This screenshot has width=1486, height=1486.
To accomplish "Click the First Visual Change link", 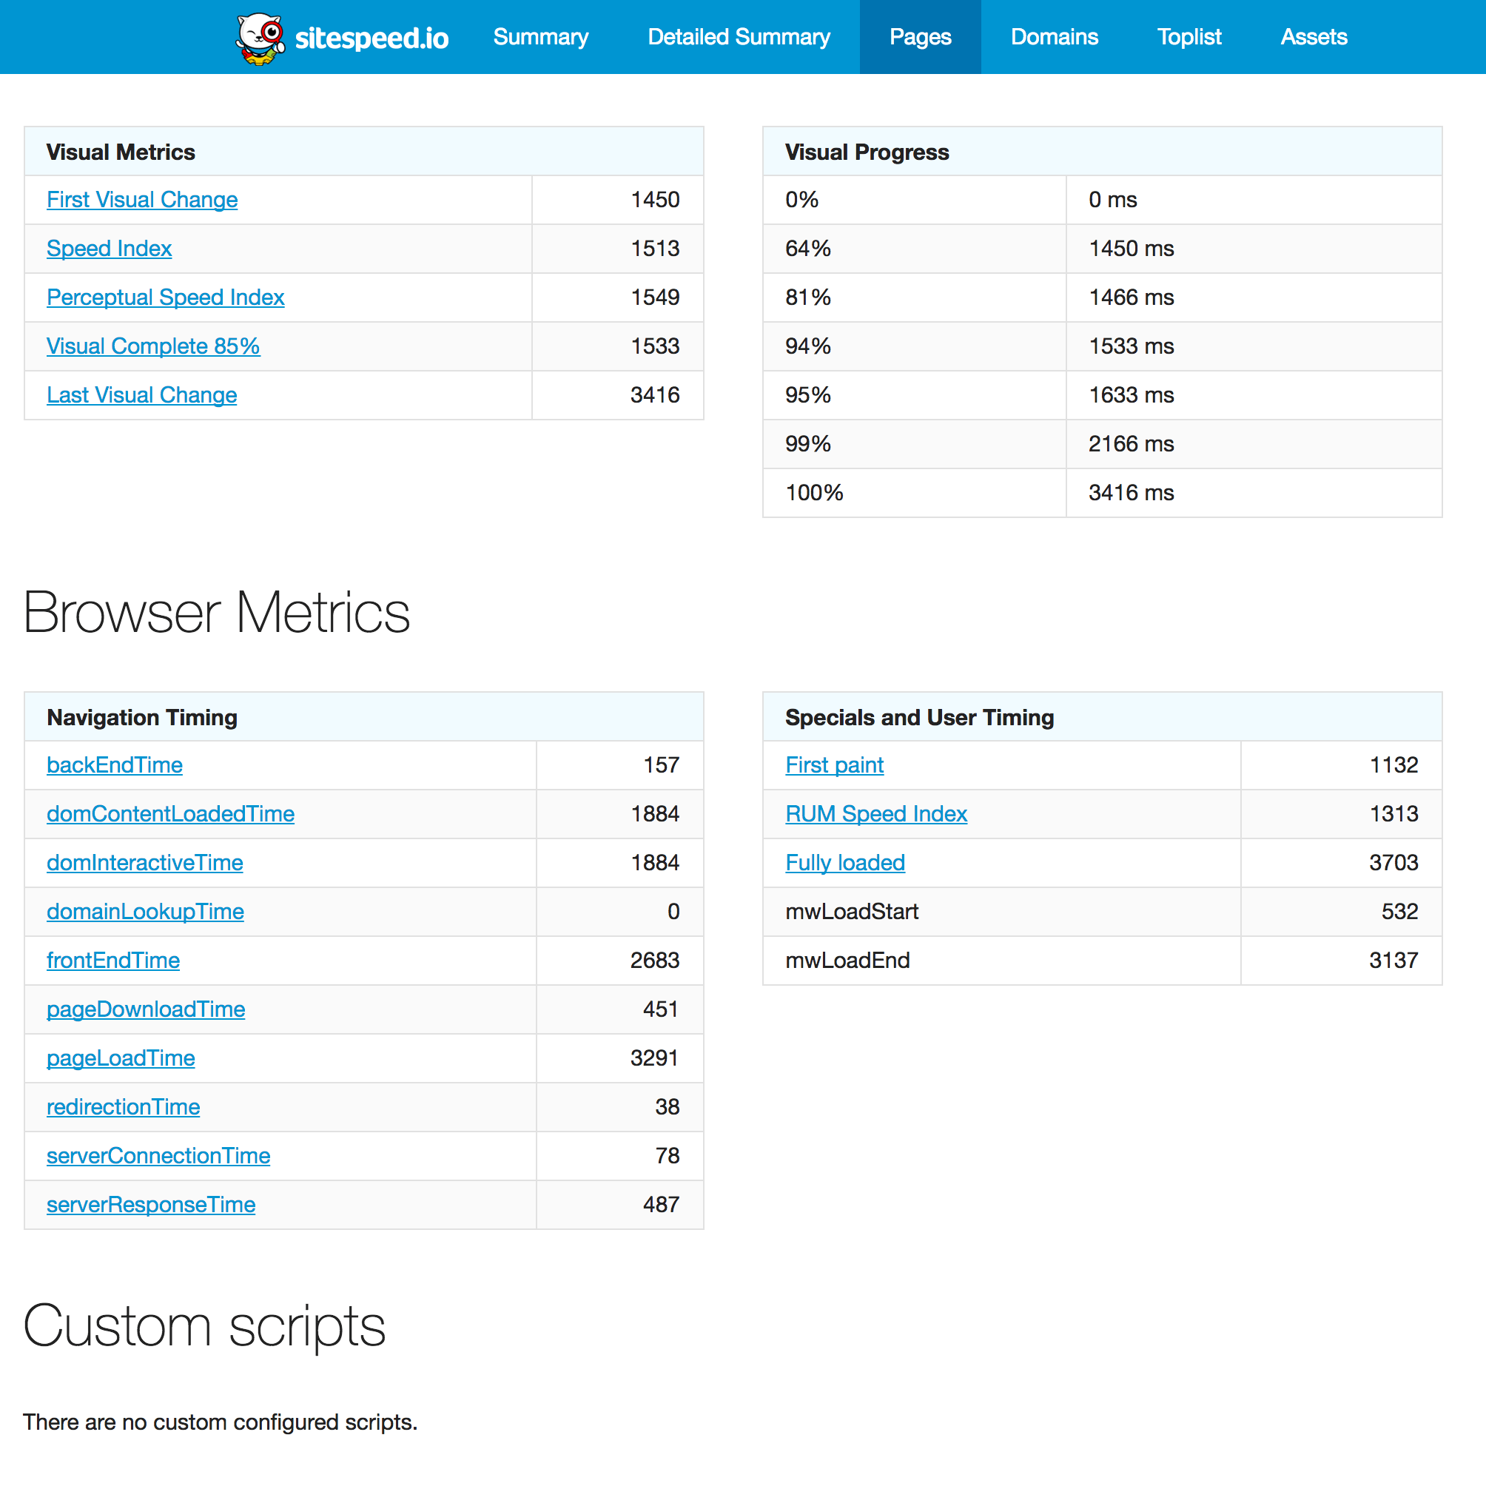I will click(x=141, y=198).
